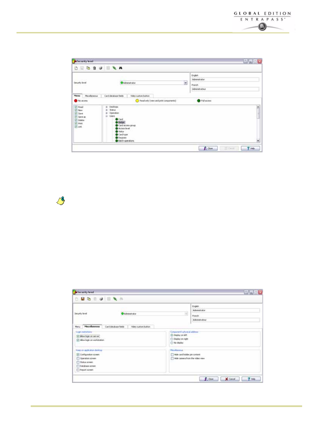The width and height of the screenshot is (315, 446).
Task: Click Close button in the Menu-tab window
Action: (x=208, y=148)
